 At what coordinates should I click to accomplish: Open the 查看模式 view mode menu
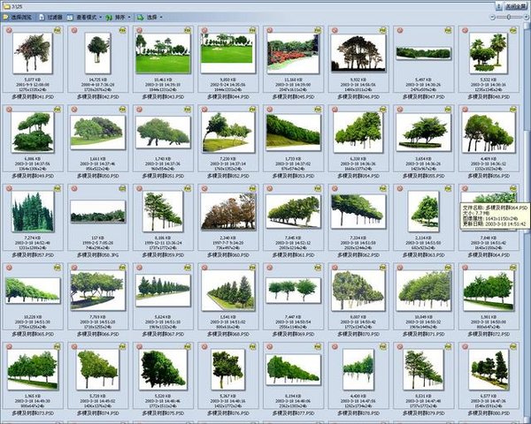82,17
